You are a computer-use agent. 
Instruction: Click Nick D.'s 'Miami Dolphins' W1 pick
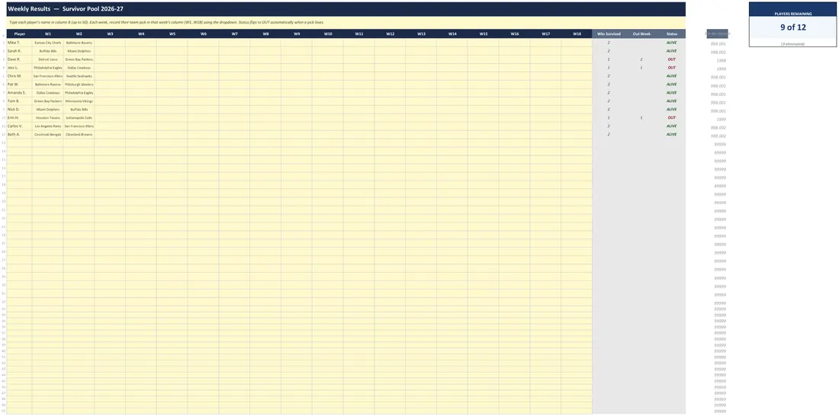click(47, 109)
